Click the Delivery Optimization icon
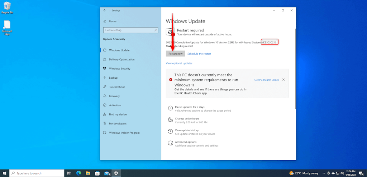The width and height of the screenshot is (367, 177). click(x=105, y=59)
